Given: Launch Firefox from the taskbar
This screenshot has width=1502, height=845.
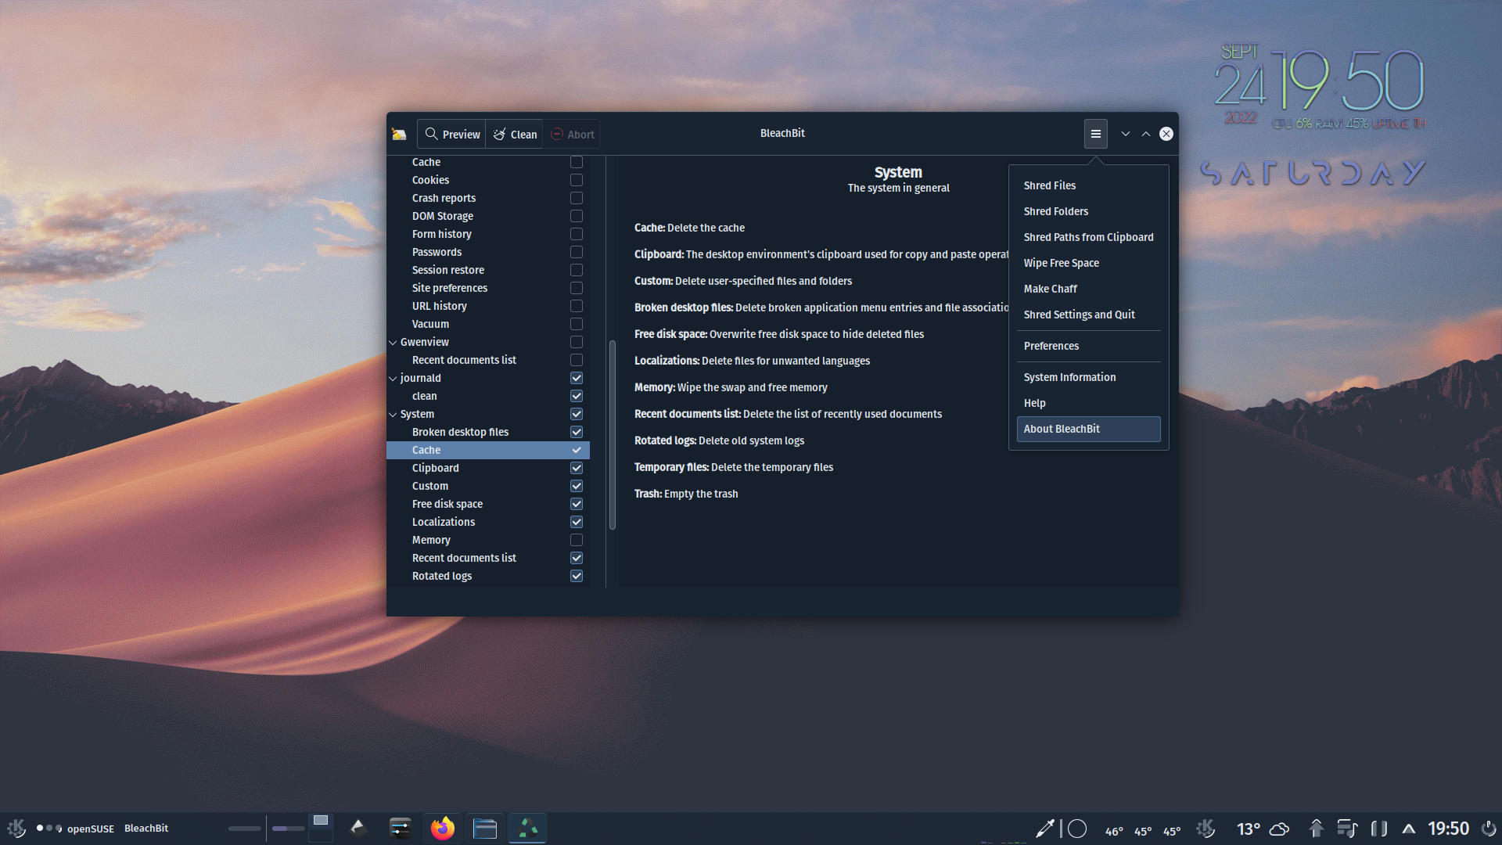Looking at the screenshot, I should pos(443,828).
